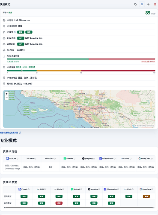
Task: Click the pin icon beside IP 注册地区
Action: point(4,26)
